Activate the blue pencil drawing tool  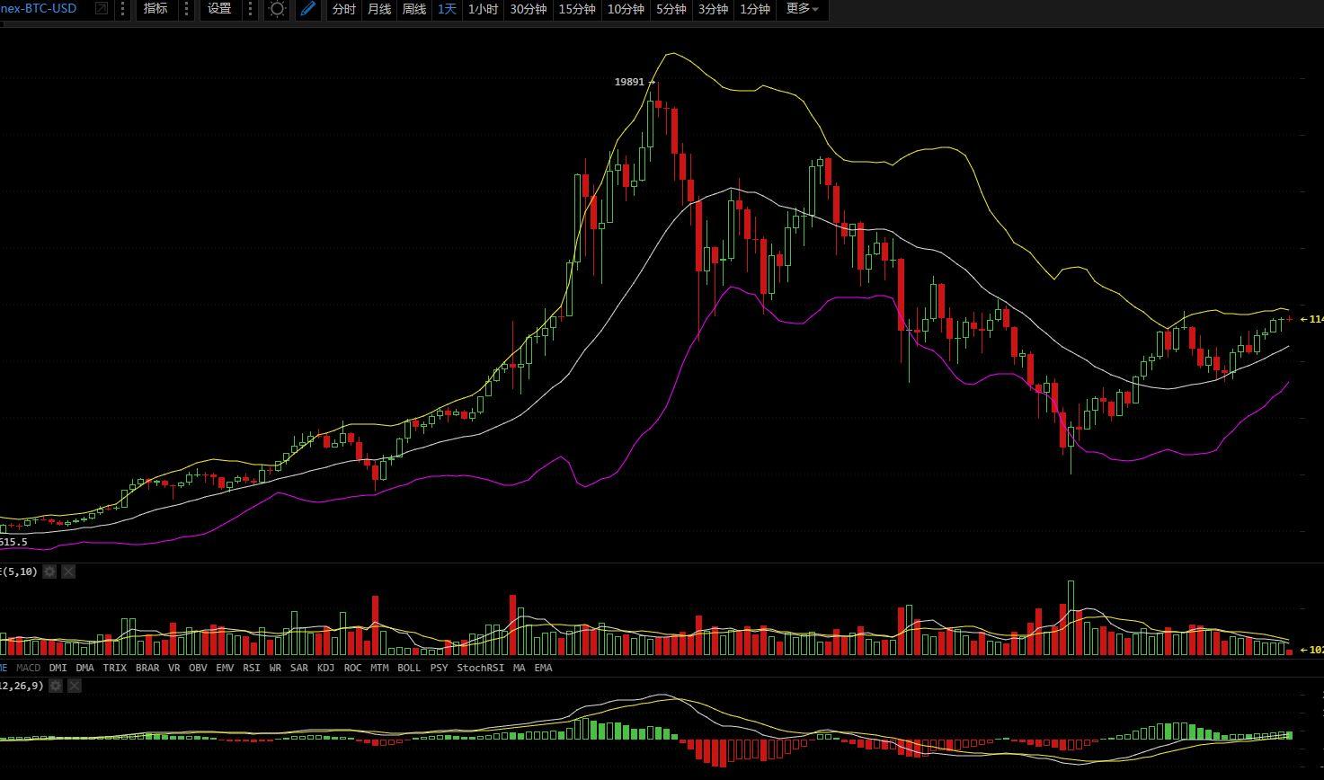coord(308,9)
